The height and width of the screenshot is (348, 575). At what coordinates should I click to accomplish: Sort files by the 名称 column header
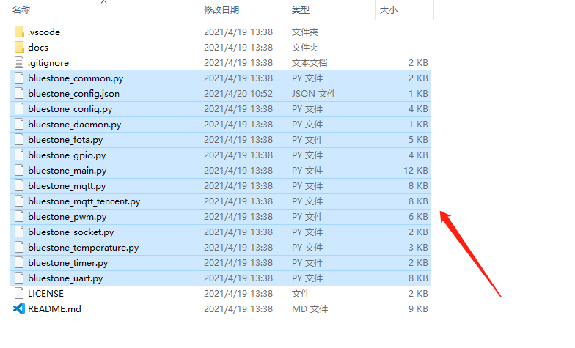(x=21, y=10)
